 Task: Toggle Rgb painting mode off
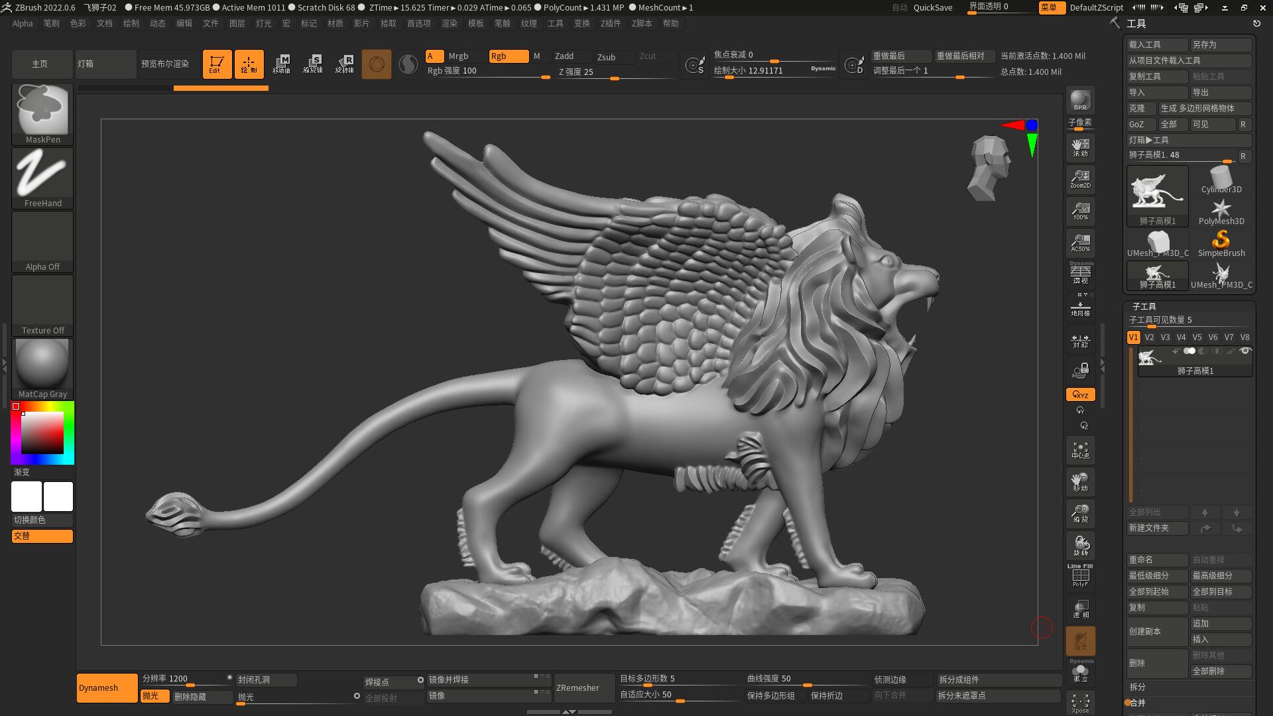(509, 56)
